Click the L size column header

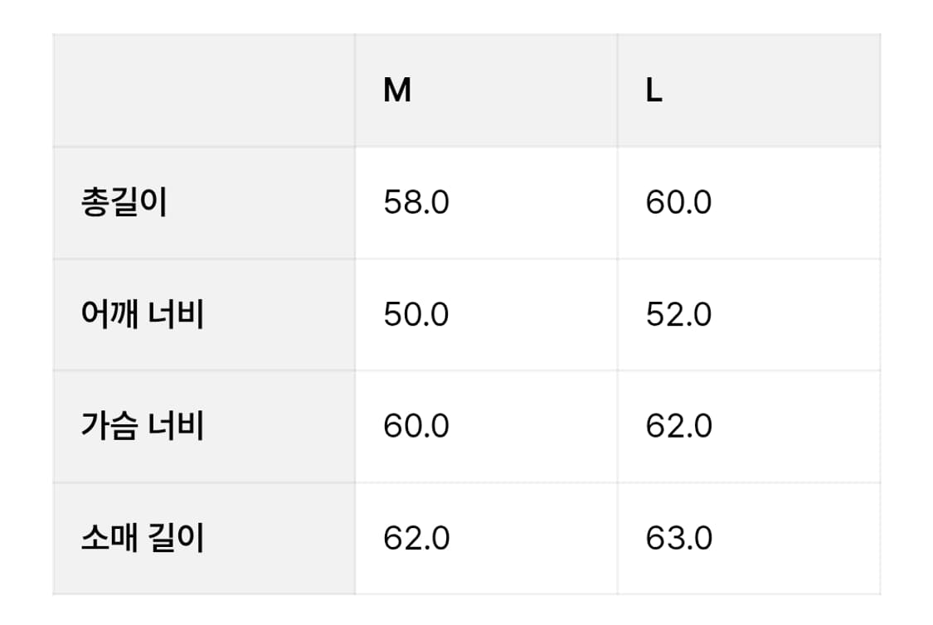coord(654,90)
